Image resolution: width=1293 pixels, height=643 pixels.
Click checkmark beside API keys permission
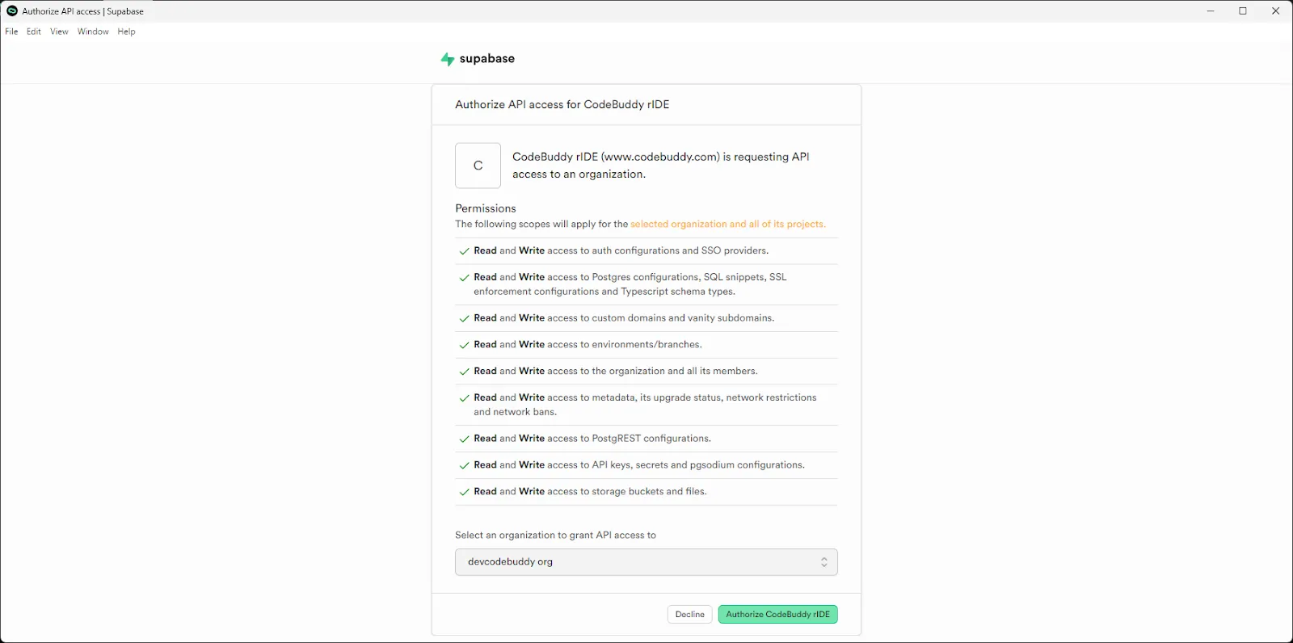pos(464,466)
